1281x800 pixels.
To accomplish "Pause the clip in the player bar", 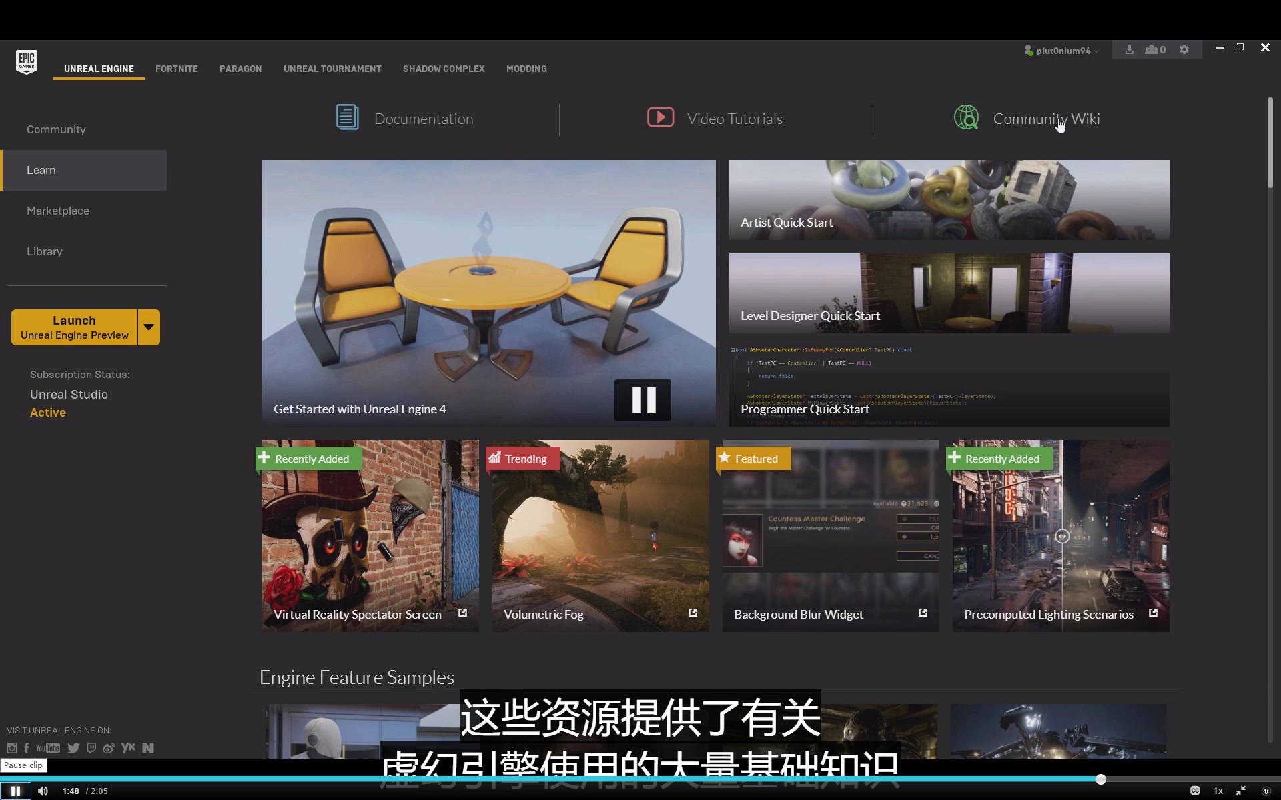I will click(x=15, y=791).
